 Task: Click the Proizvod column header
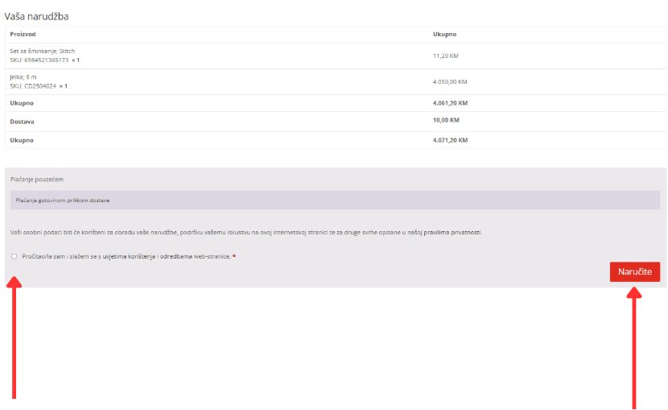coord(23,35)
